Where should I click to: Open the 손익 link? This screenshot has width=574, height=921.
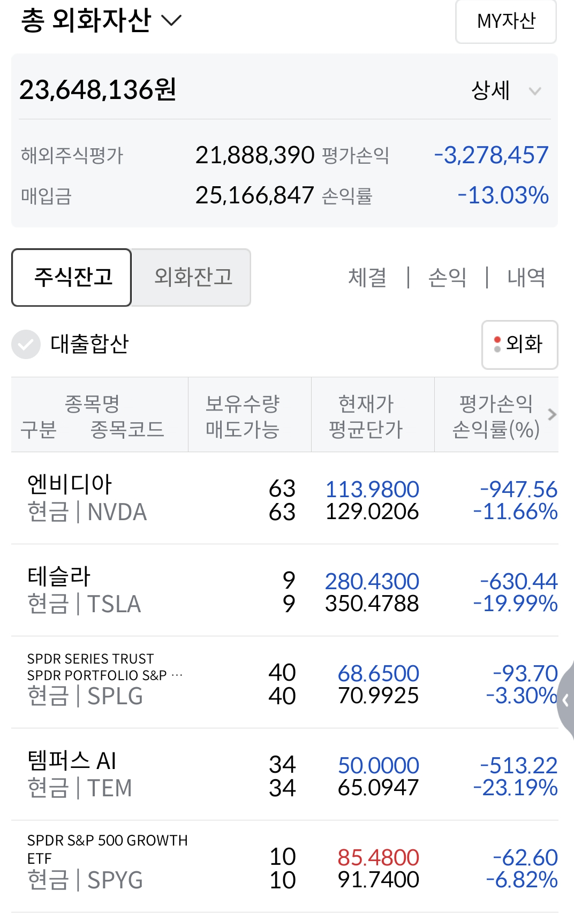(x=448, y=277)
